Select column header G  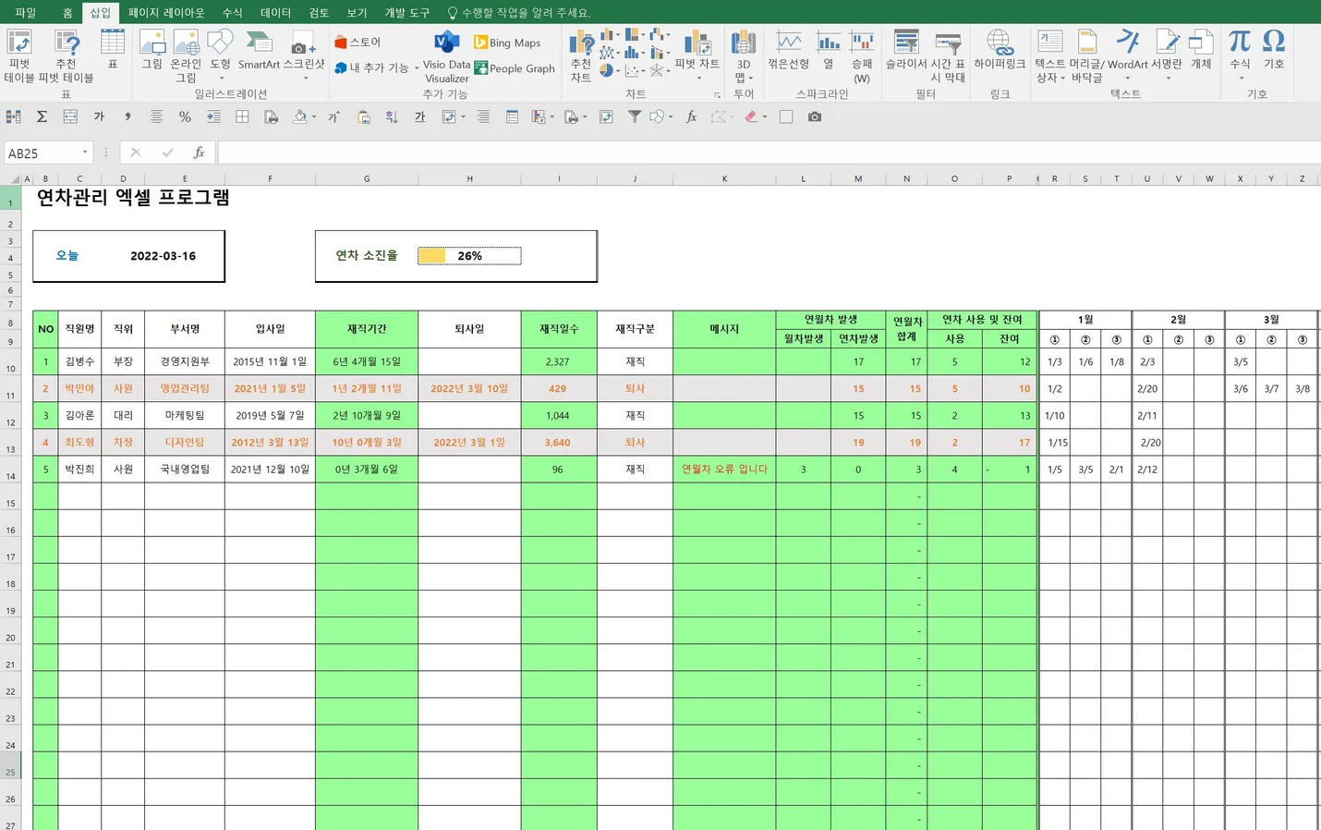(x=367, y=178)
